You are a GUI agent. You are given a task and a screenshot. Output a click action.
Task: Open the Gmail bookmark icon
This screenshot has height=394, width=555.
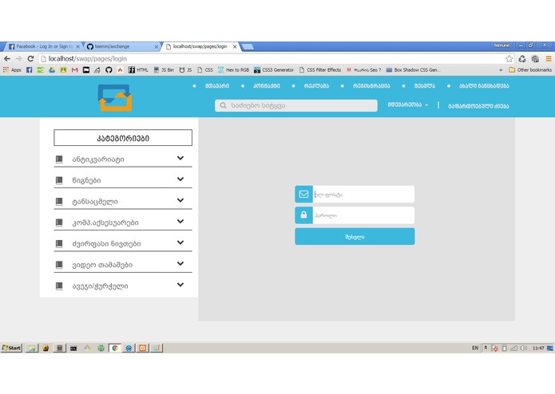(75, 70)
